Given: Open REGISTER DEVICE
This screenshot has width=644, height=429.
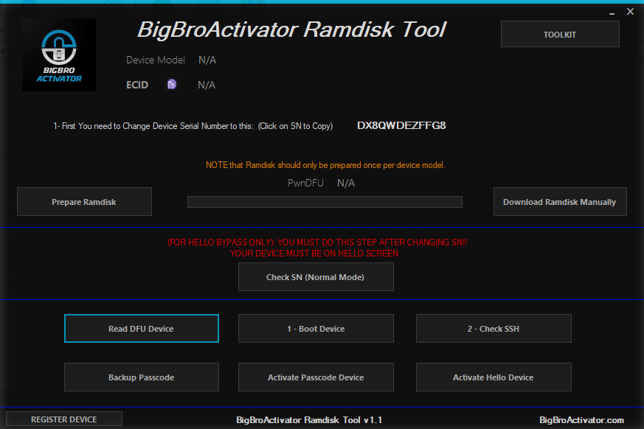Looking at the screenshot, I should 63,419.
